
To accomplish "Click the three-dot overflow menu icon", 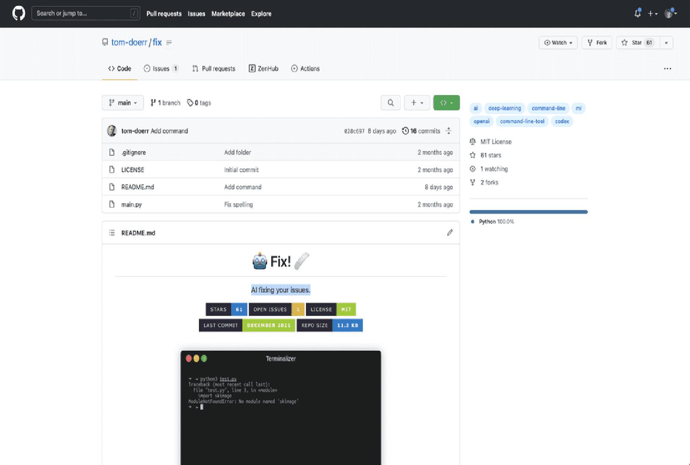I will coord(667,68).
